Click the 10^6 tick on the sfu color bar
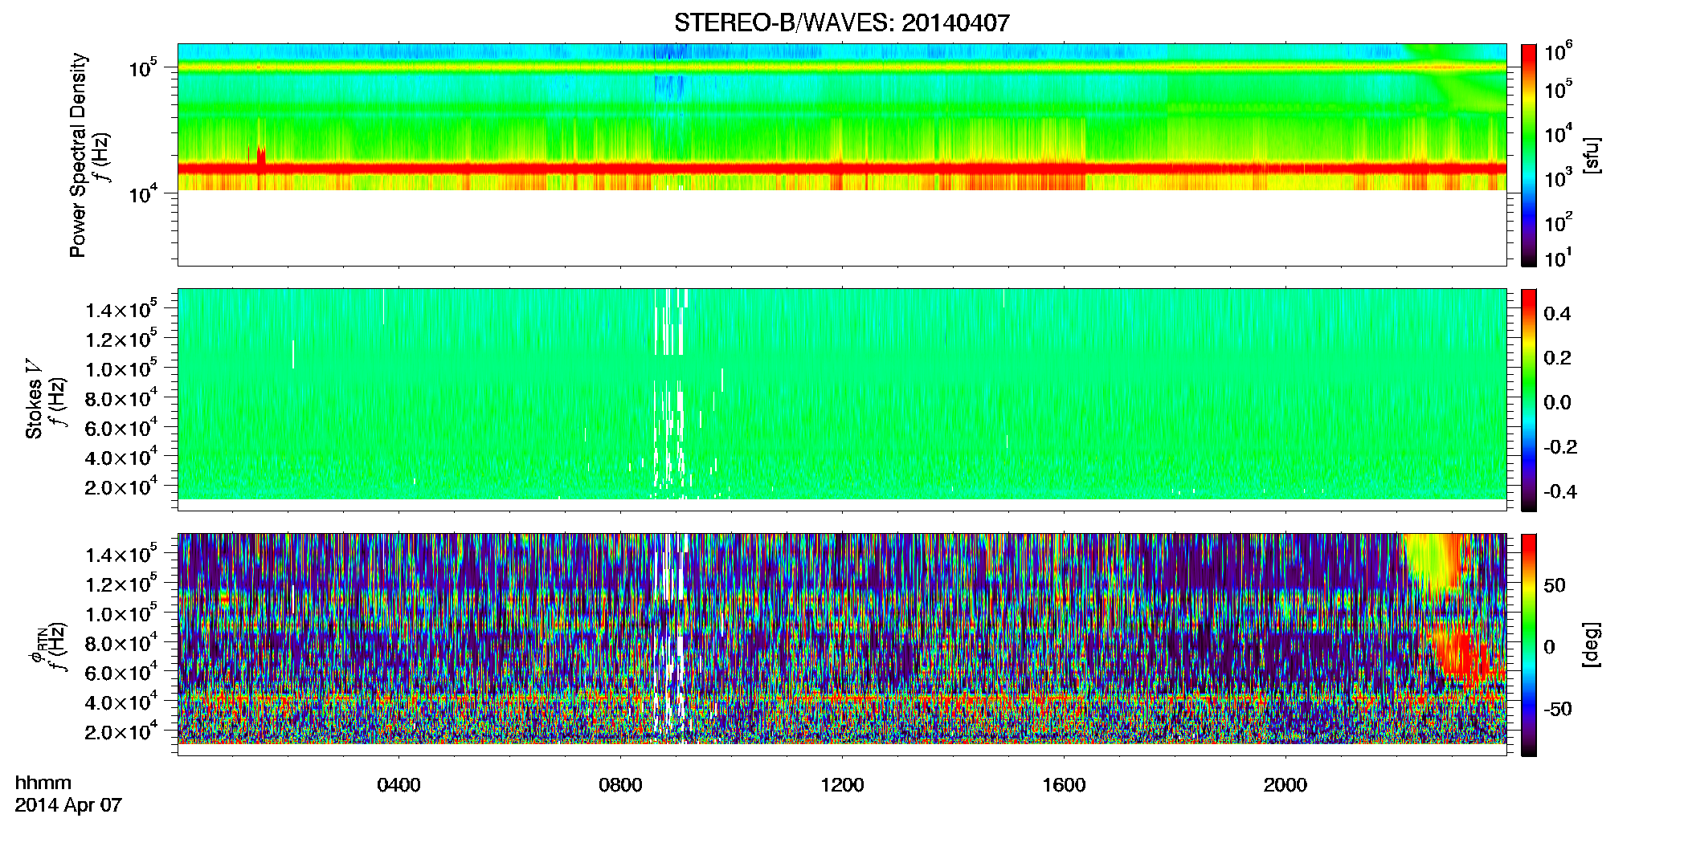The width and height of the screenshot is (1684, 867). [x=1558, y=51]
